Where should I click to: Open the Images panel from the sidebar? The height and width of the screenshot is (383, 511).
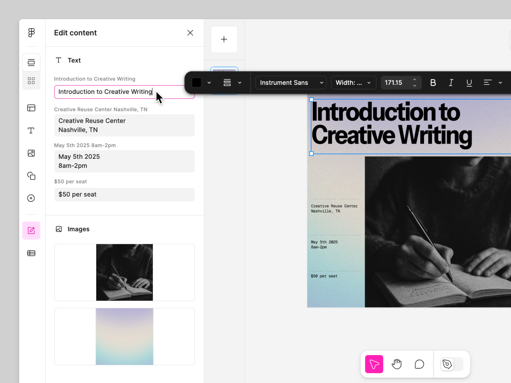click(31, 153)
